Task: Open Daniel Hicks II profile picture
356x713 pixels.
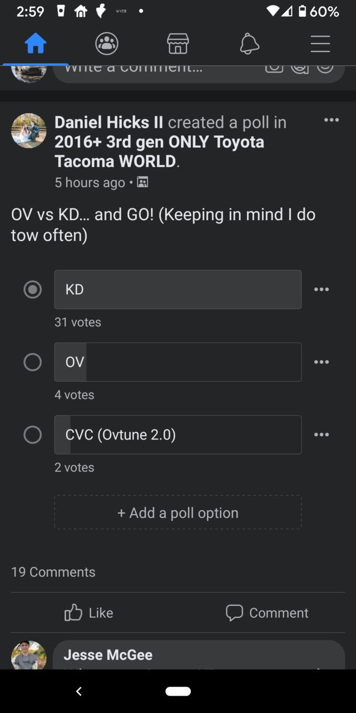Action: tap(29, 131)
